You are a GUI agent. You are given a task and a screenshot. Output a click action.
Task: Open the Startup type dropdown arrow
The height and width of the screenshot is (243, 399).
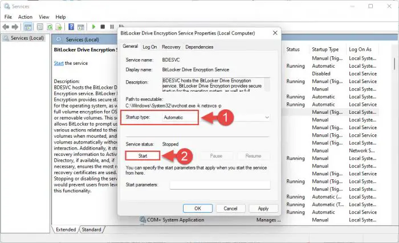coord(267,117)
